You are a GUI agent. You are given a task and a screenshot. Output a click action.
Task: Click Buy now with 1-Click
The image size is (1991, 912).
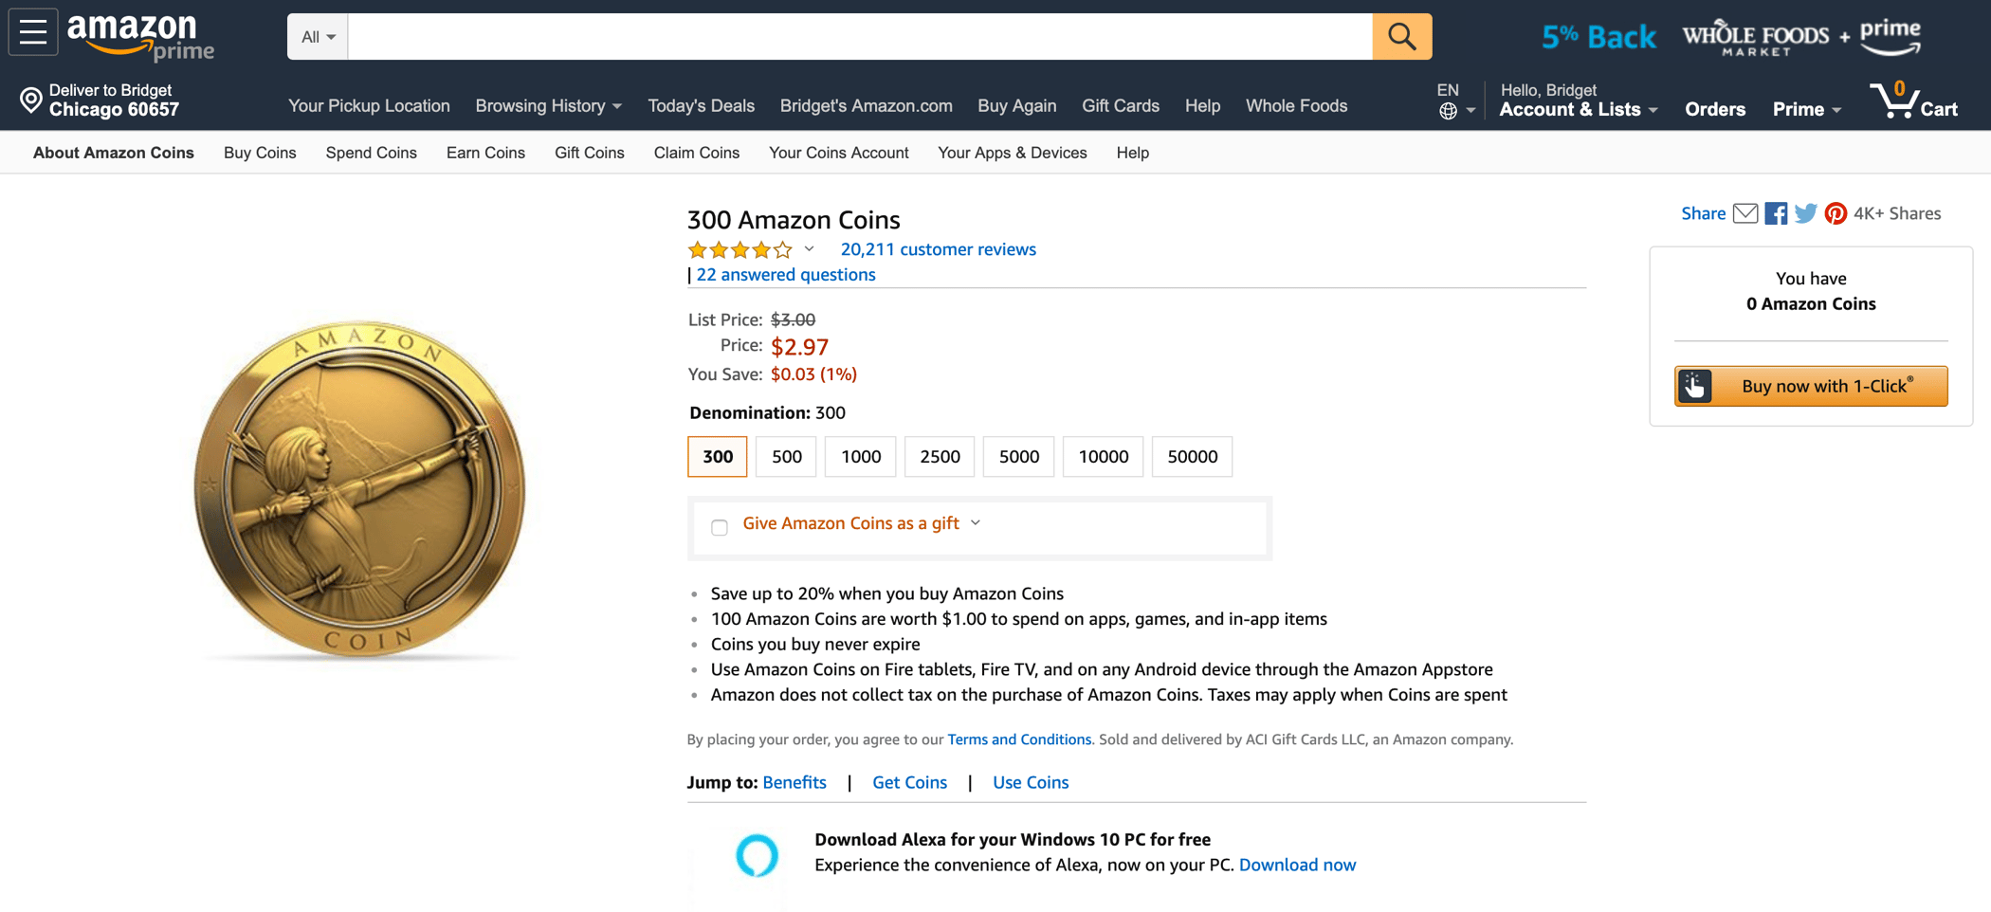tap(1810, 386)
